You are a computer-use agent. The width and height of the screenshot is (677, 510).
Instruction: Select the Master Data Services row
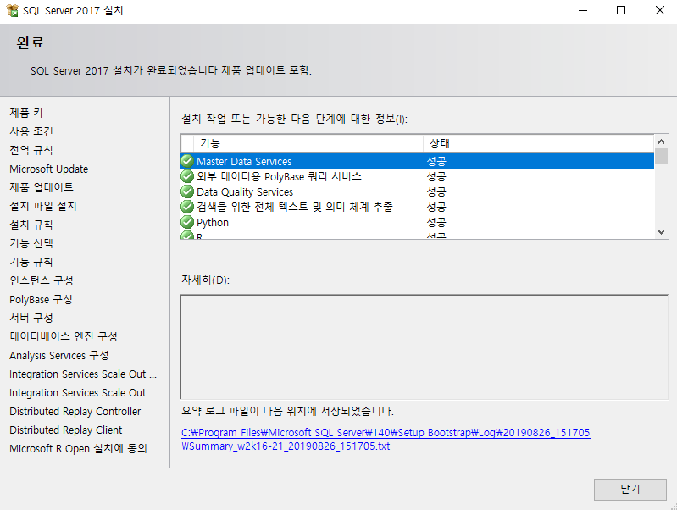coord(417,161)
